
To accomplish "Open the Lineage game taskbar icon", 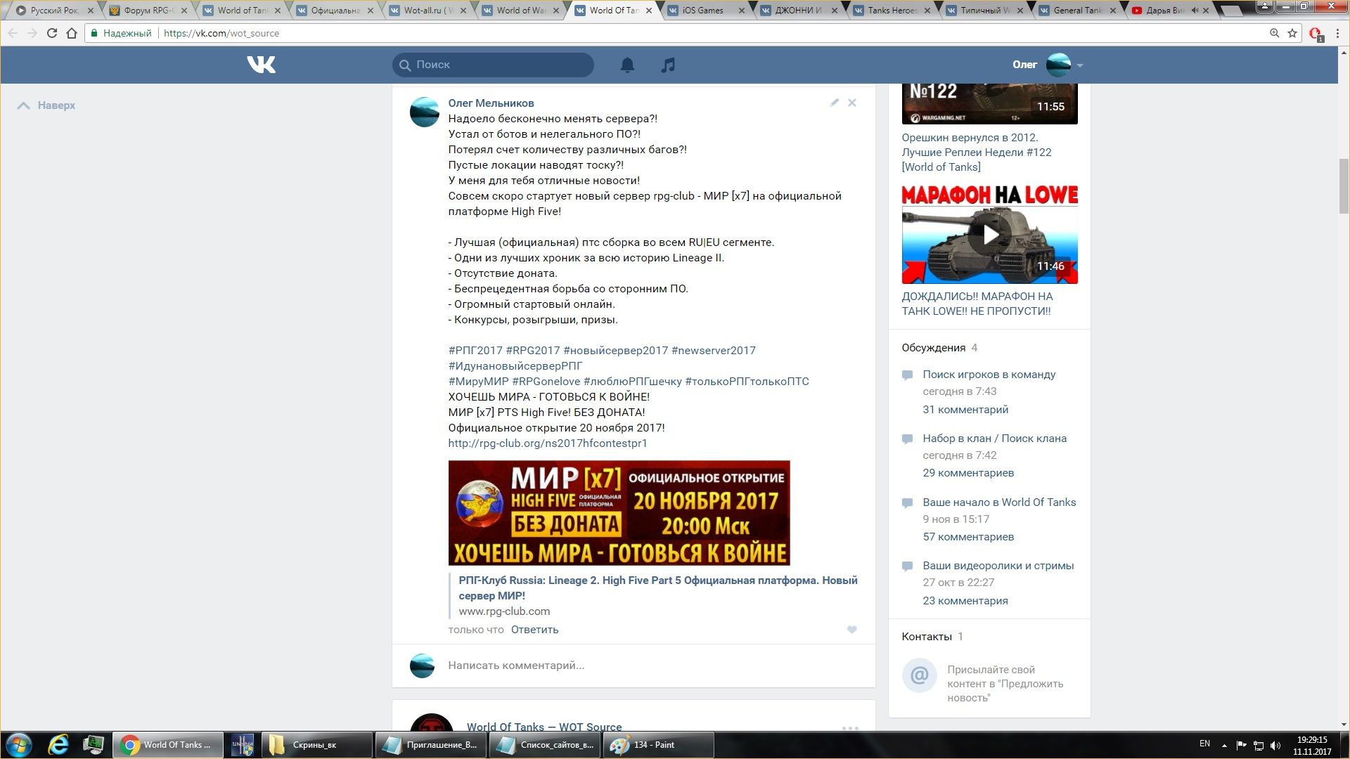I will pos(243,745).
